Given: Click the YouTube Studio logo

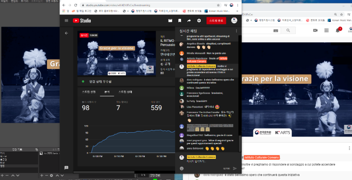Looking at the screenshot, I should [x=82, y=20].
